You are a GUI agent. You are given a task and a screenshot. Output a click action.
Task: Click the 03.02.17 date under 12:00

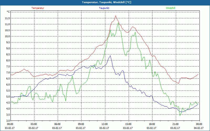(104, 128)
